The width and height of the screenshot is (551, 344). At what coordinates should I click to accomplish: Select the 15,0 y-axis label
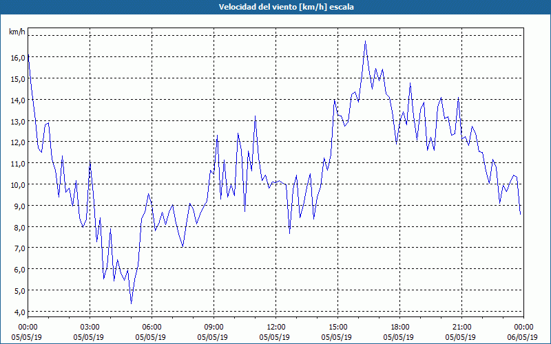tap(18, 78)
